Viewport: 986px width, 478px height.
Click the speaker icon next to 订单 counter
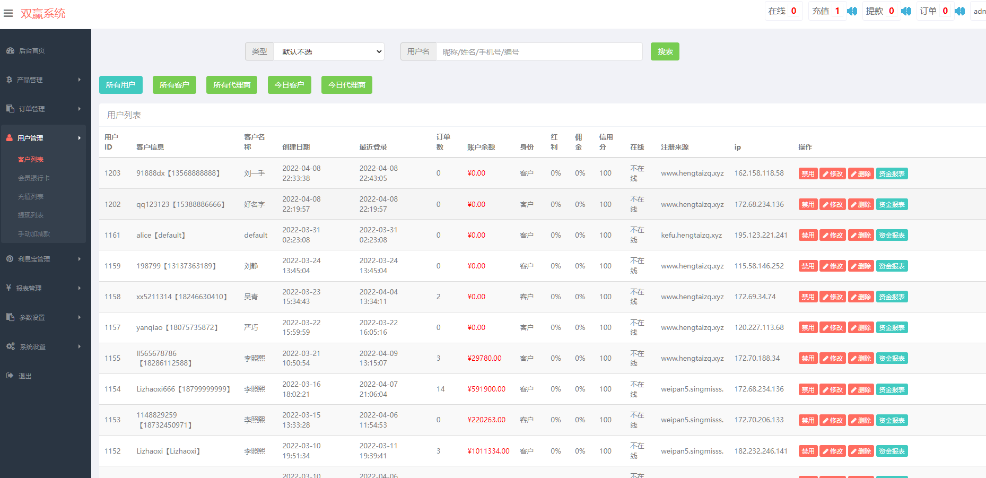[959, 11]
